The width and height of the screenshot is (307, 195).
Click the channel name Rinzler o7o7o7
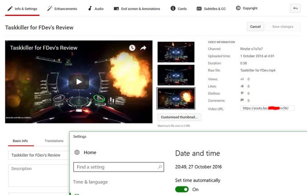[x=251, y=49]
